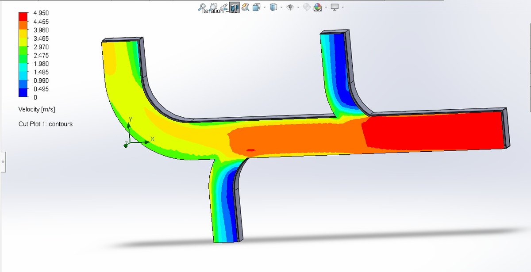The width and height of the screenshot is (531, 272).
Task: Click the legend maximum value 4.950
Action: click(41, 13)
